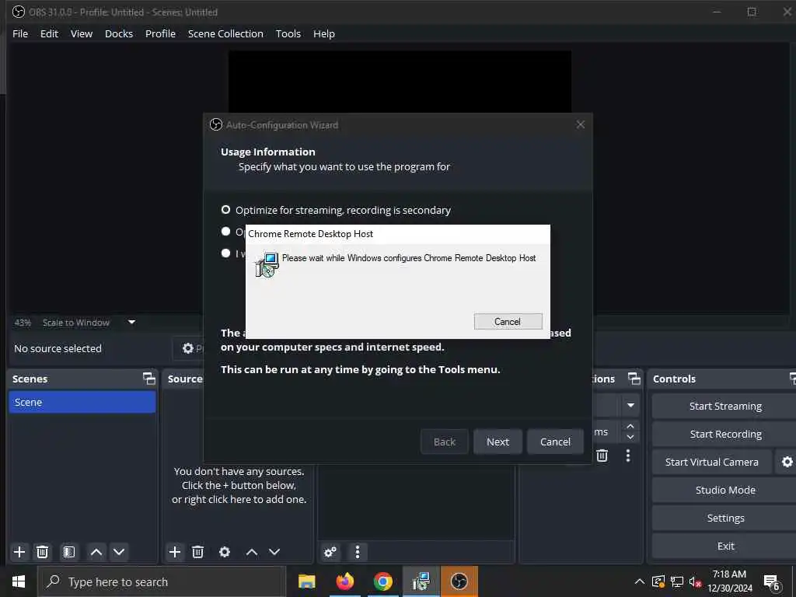796x597 pixels.
Task: Click Next in the Auto-Configuration Wizard
Action: 497,442
